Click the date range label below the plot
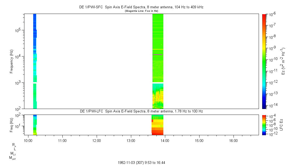The image size is (290, 166). (143, 163)
